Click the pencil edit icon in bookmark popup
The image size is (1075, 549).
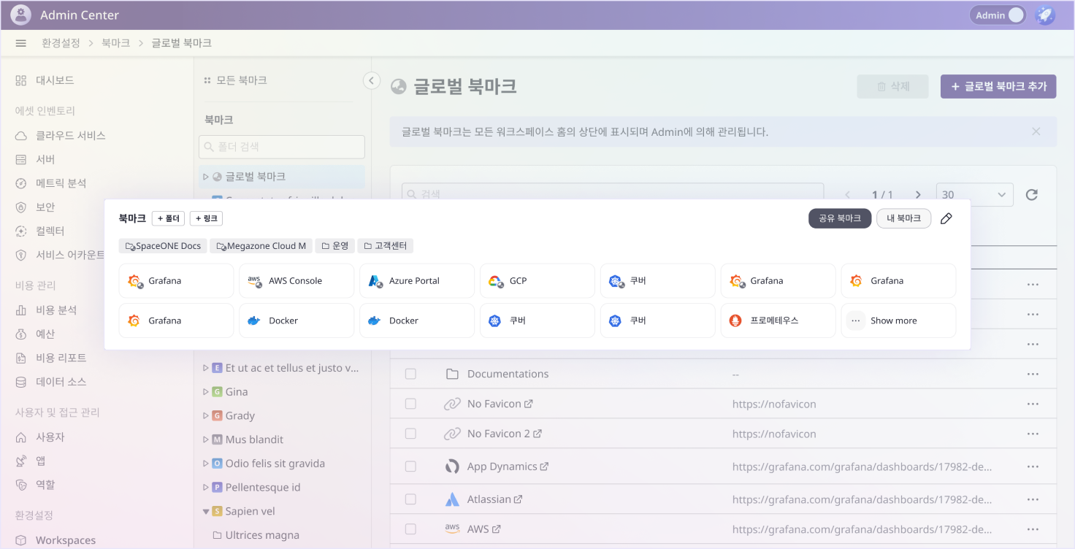[x=946, y=218]
